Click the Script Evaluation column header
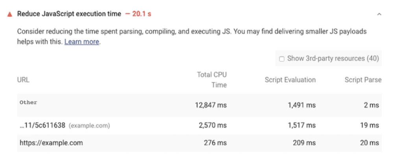403x161 pixels. click(290, 80)
